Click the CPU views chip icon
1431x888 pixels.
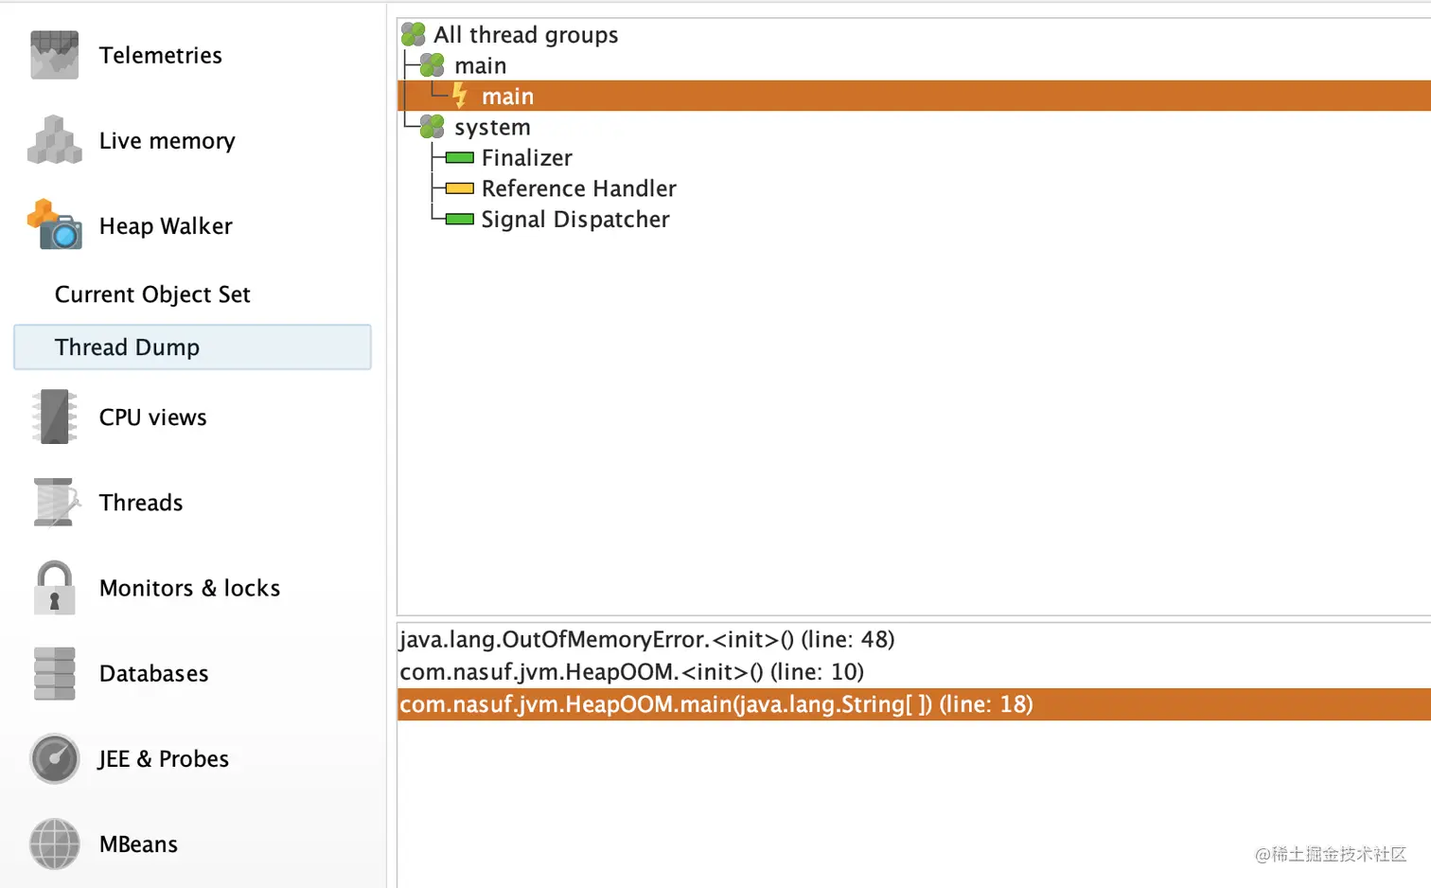(54, 417)
